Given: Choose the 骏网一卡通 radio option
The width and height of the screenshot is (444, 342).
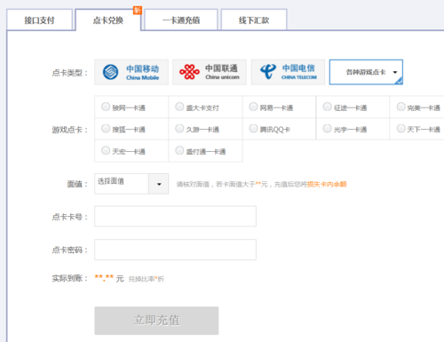Looking at the screenshot, I should (106, 107).
